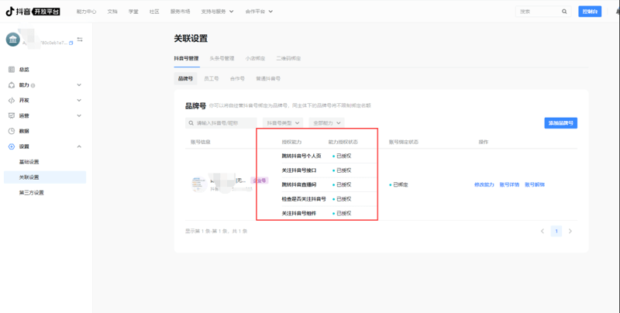Viewport: 620px width, 313px height.
Task: Click the account switch arrows icon
Action: (80, 40)
